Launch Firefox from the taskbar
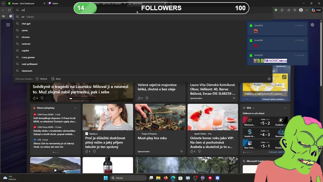 [x=166, y=178]
